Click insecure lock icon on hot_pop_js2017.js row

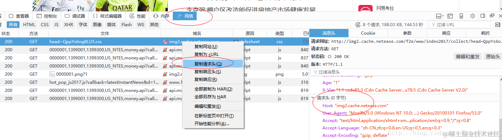point(165,82)
